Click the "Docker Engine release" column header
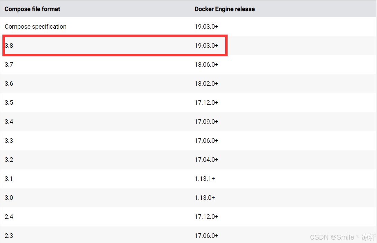This screenshot has width=377, height=243. coord(224,9)
